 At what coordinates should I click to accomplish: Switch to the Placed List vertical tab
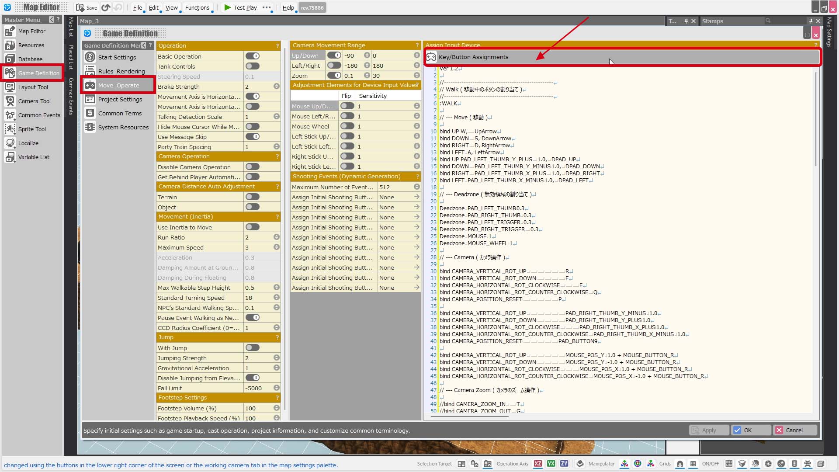click(x=71, y=57)
